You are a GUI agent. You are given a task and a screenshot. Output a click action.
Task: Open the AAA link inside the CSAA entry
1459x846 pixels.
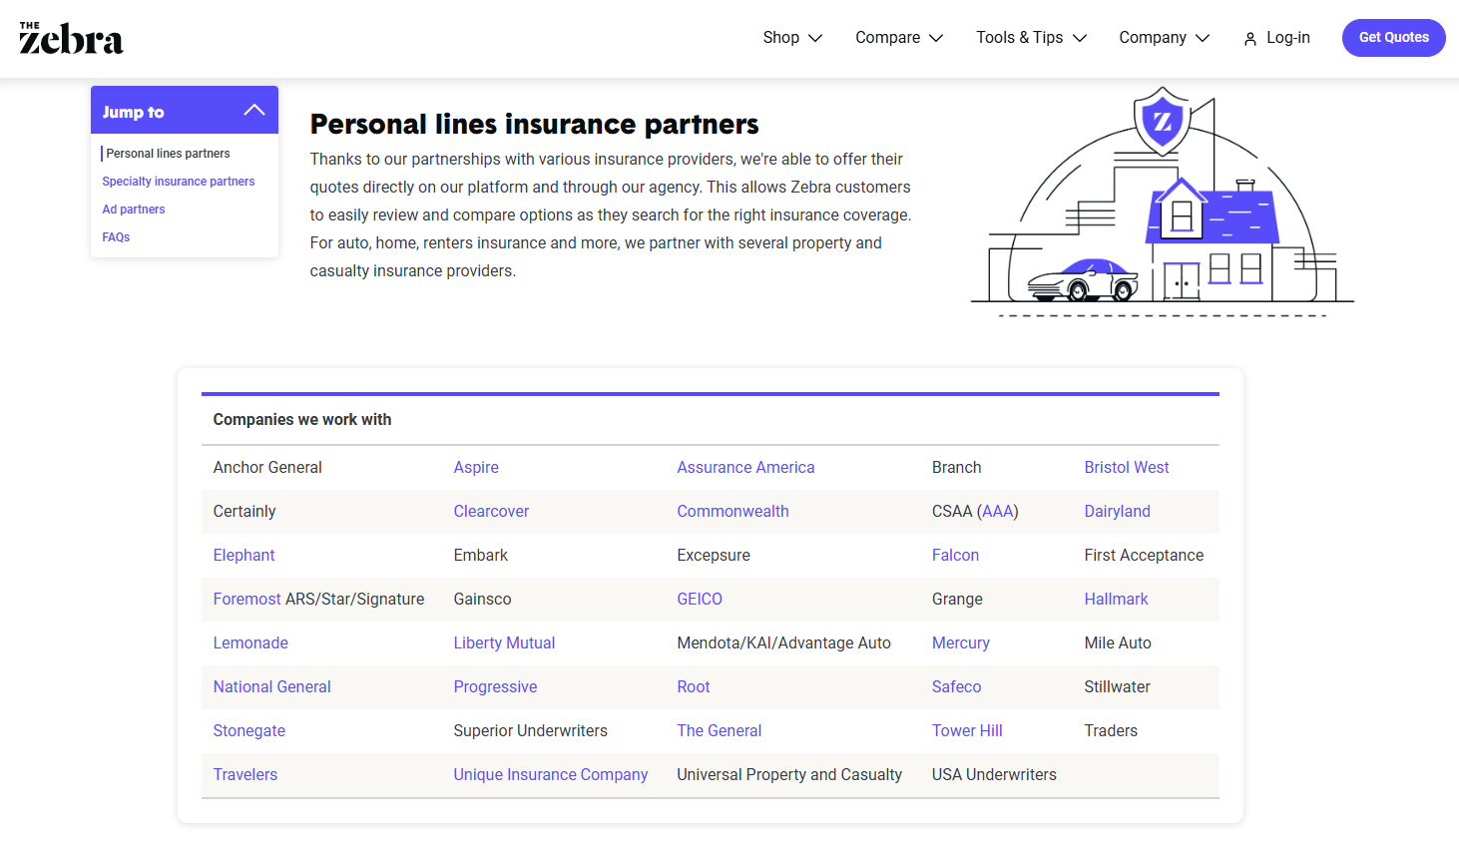tap(998, 511)
